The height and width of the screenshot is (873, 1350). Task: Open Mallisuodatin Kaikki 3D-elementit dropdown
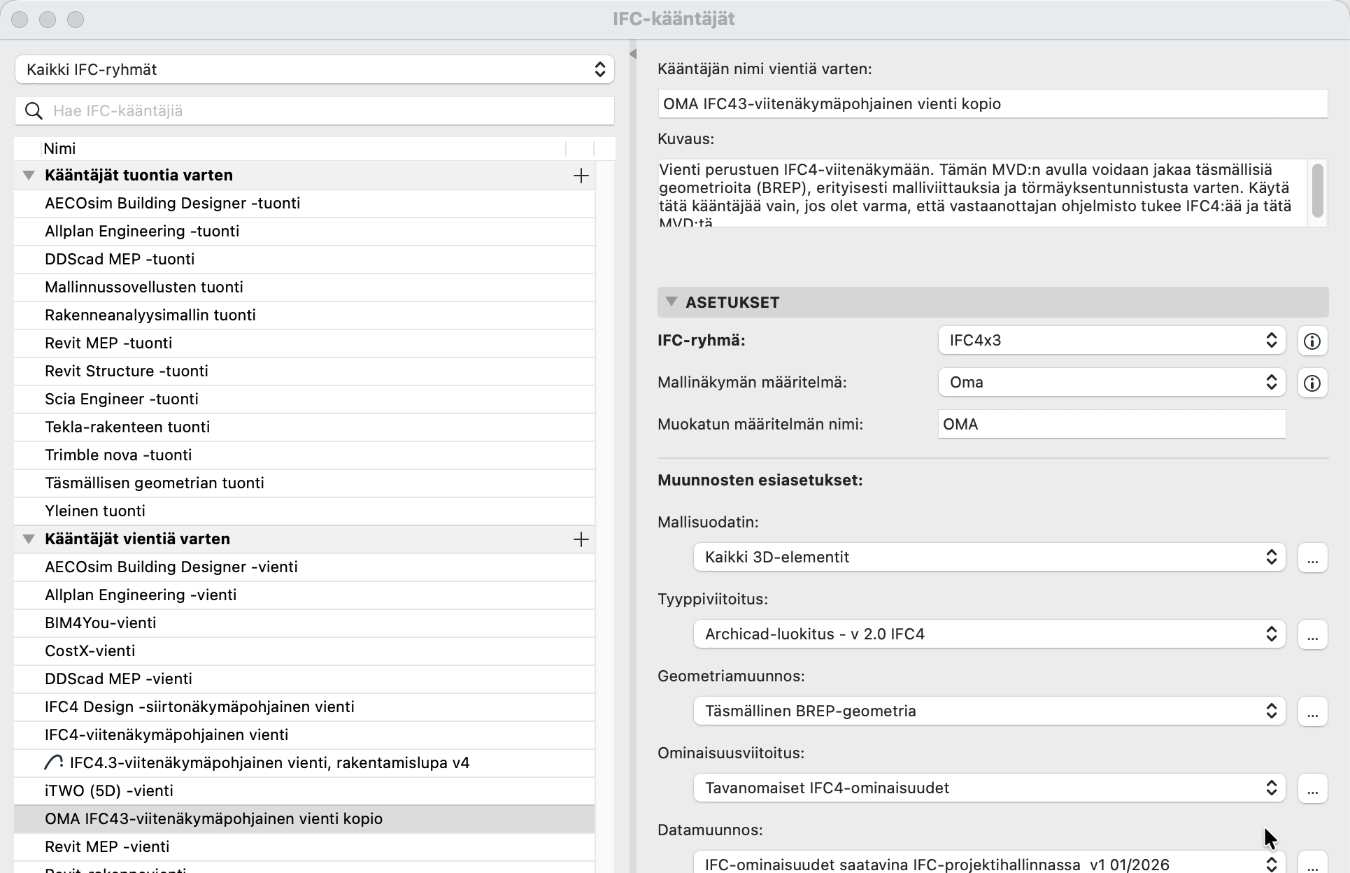point(989,558)
